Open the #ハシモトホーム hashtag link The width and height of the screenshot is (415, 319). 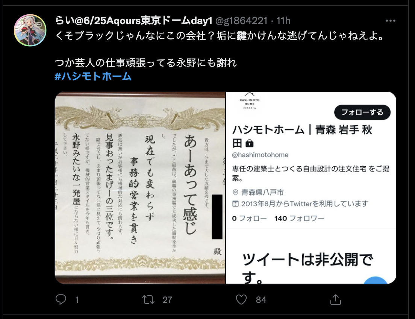pos(93,76)
